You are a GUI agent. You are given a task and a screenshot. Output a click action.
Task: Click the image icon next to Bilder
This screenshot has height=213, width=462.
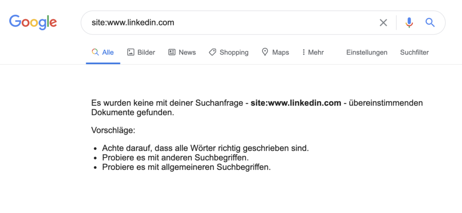131,52
